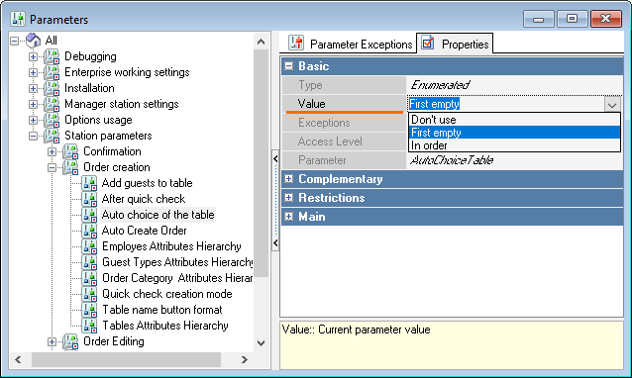Image resolution: width=632 pixels, height=378 pixels.
Task: Click the Table name button format icon
Action: tap(89, 310)
